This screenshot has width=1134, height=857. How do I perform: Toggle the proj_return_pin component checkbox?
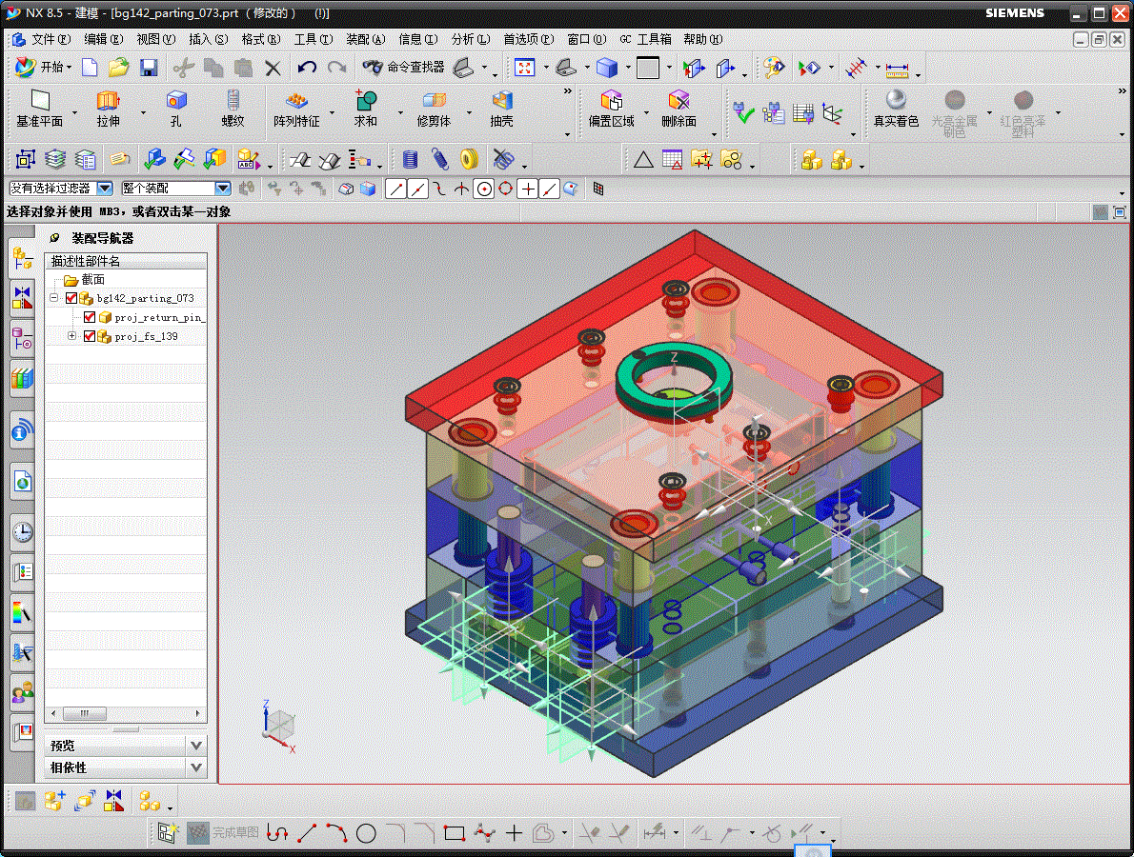tap(90, 317)
